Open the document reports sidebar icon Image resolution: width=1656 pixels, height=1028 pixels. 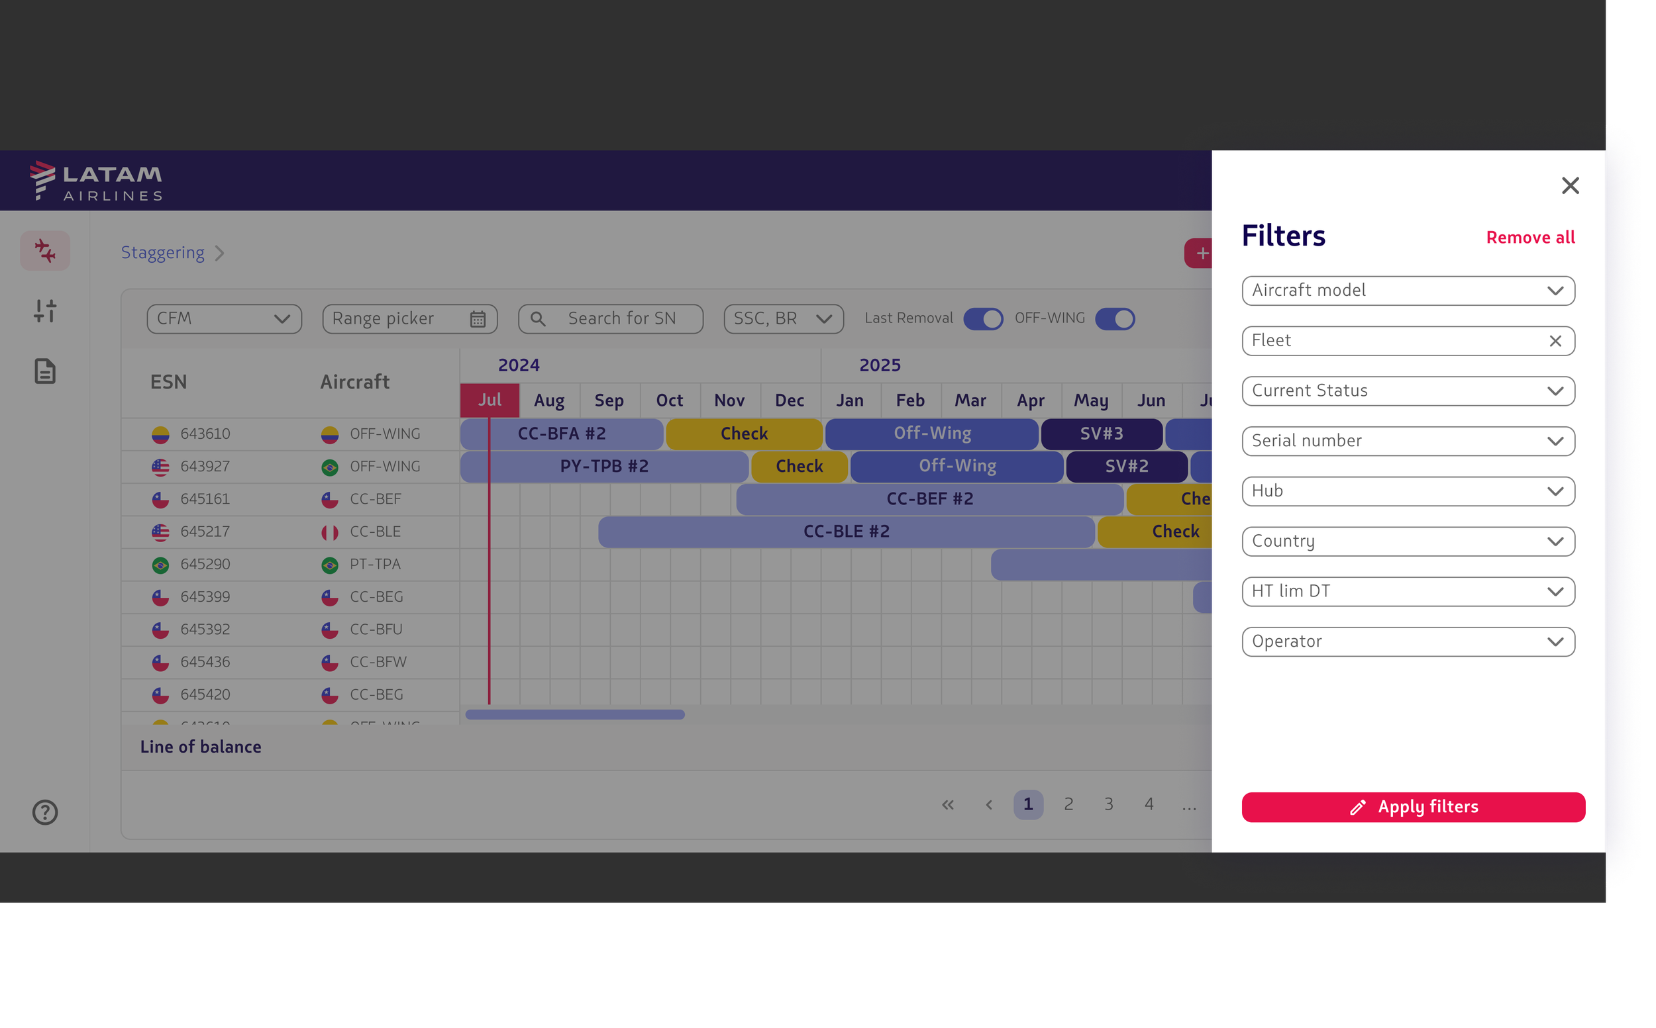click(45, 371)
